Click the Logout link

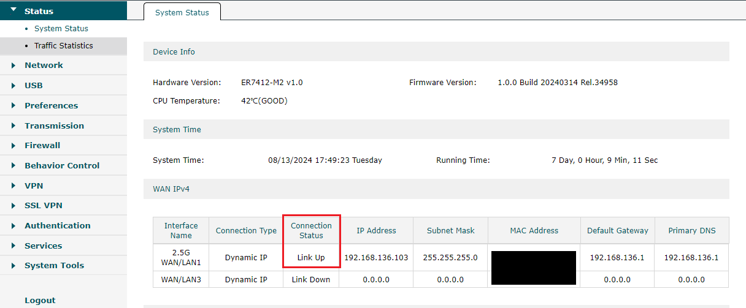(x=40, y=301)
